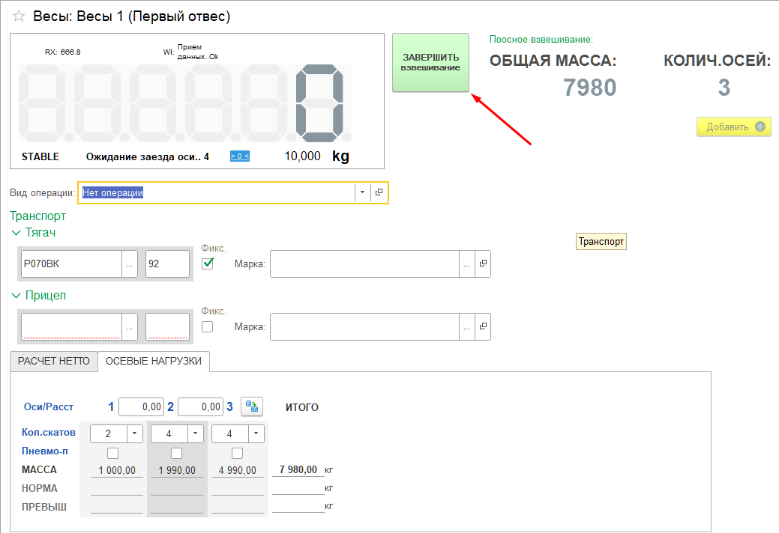Open the Вид операции field open-form icon

(x=379, y=193)
